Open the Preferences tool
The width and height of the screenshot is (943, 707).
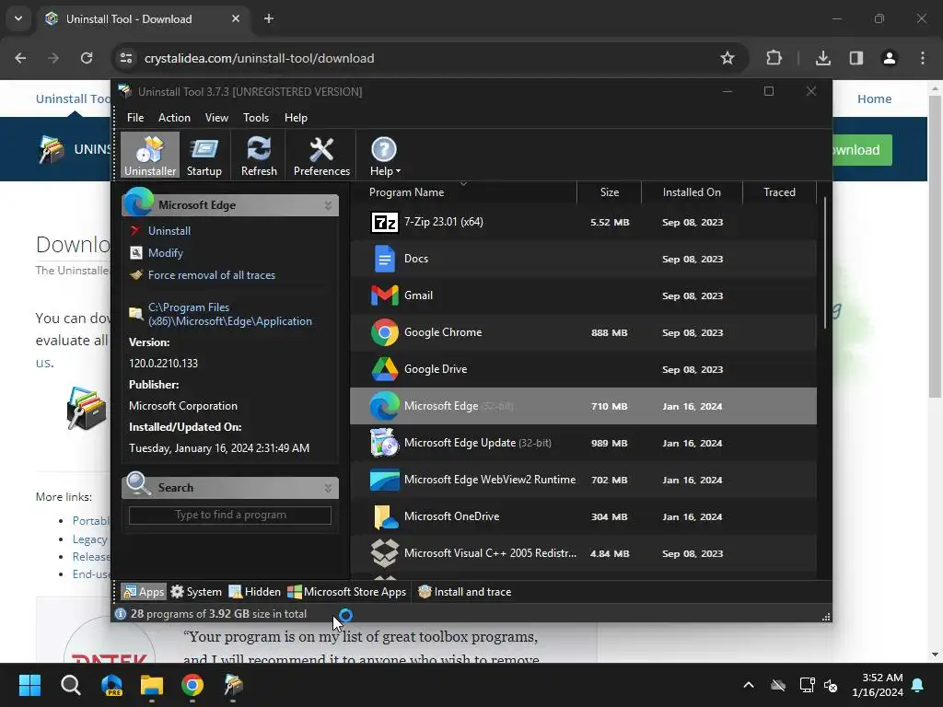(x=321, y=155)
